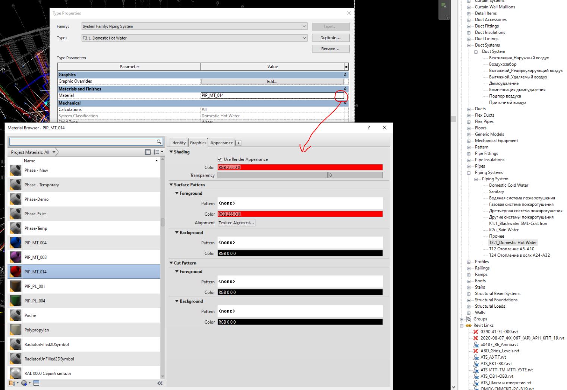Expand the Pipes tree node
The image size is (567, 390).
[469, 166]
